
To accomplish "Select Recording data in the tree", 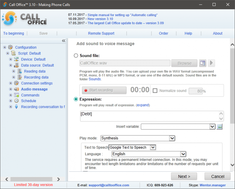I will click(x=36, y=77).
